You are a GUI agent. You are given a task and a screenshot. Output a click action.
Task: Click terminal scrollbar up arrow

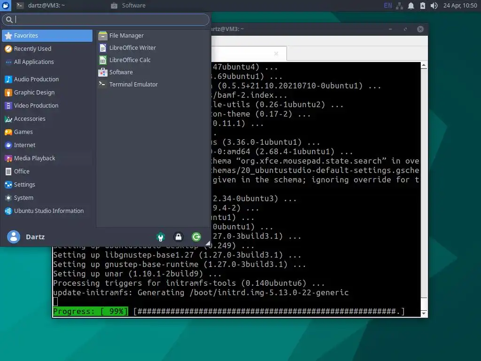tap(424, 65)
